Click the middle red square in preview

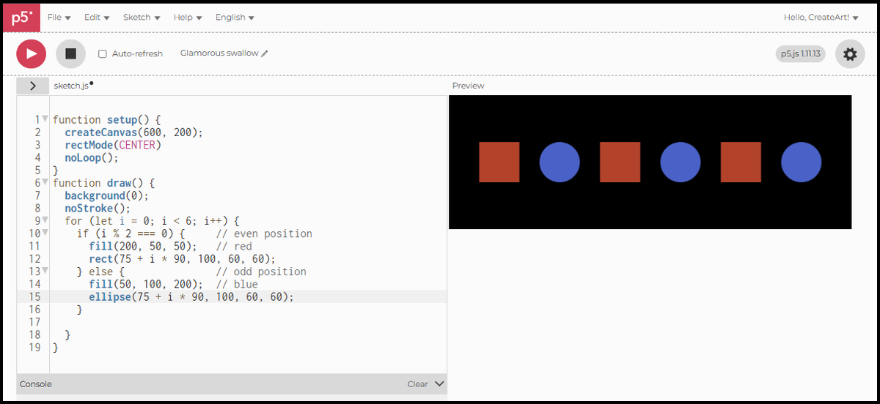click(x=620, y=162)
